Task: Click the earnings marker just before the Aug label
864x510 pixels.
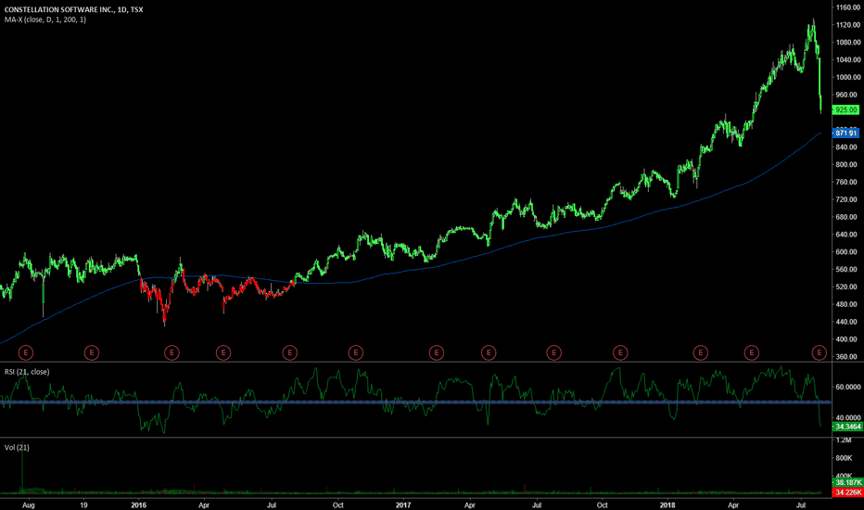Action: pyautogui.click(x=25, y=352)
